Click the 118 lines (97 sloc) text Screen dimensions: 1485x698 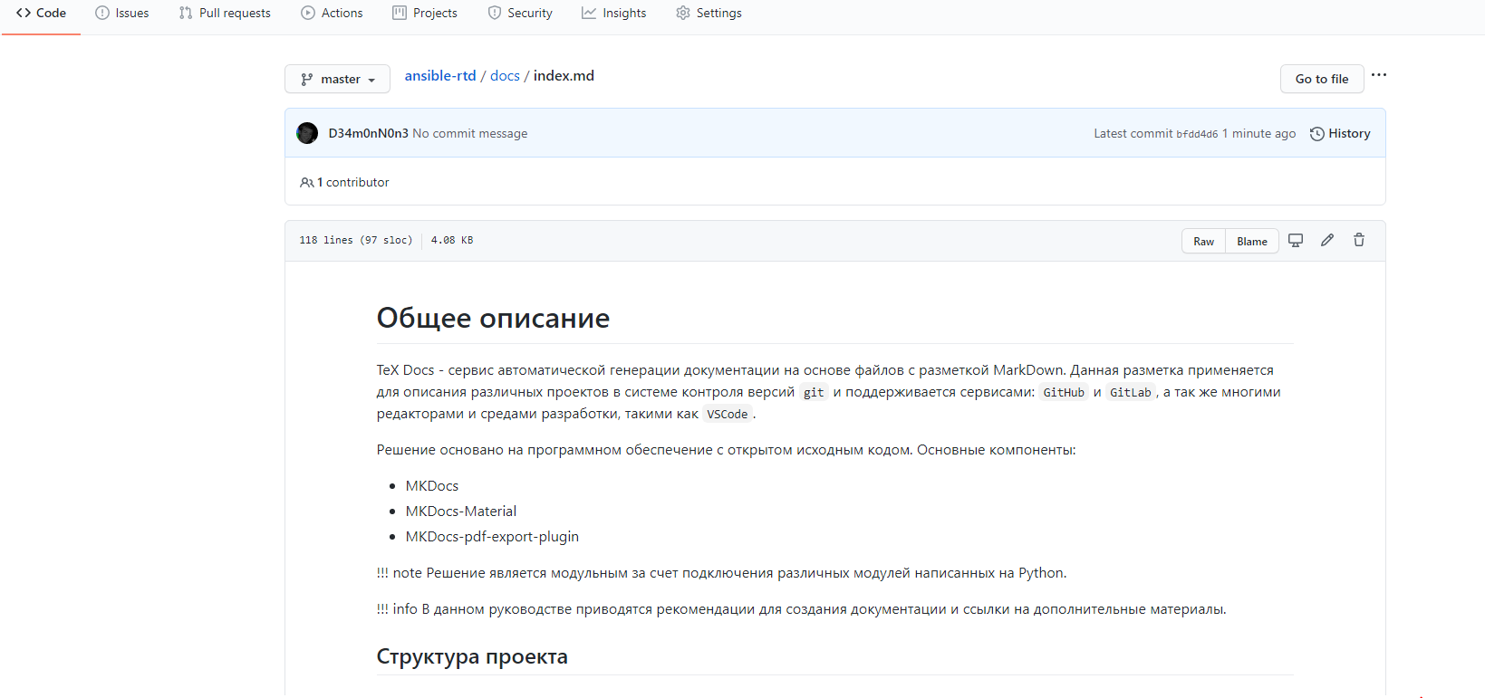coord(356,240)
